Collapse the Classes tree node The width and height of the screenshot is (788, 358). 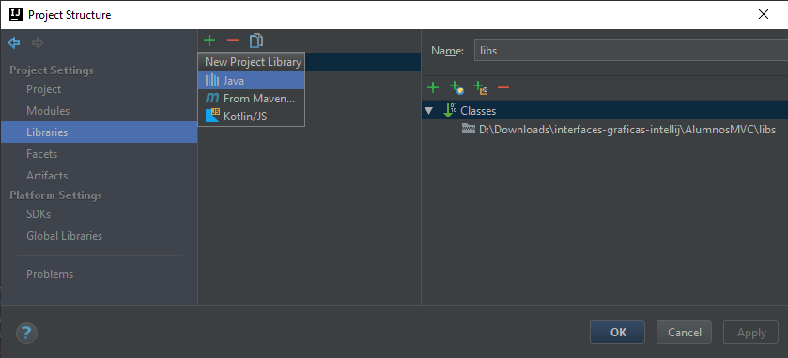428,111
